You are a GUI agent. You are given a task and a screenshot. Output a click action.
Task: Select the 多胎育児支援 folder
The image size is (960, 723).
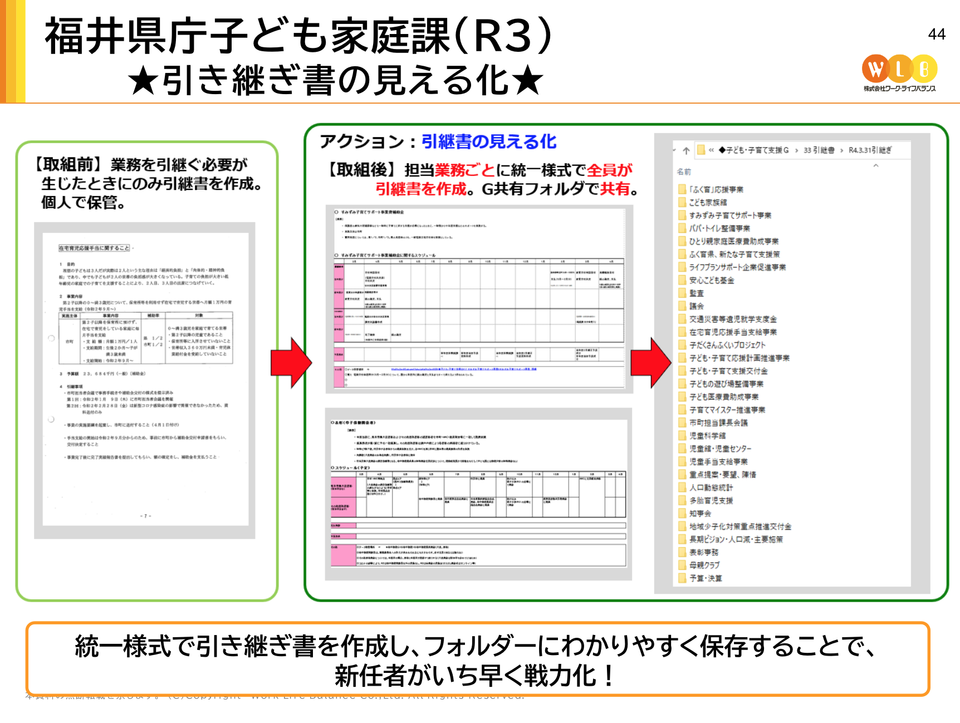(x=711, y=500)
